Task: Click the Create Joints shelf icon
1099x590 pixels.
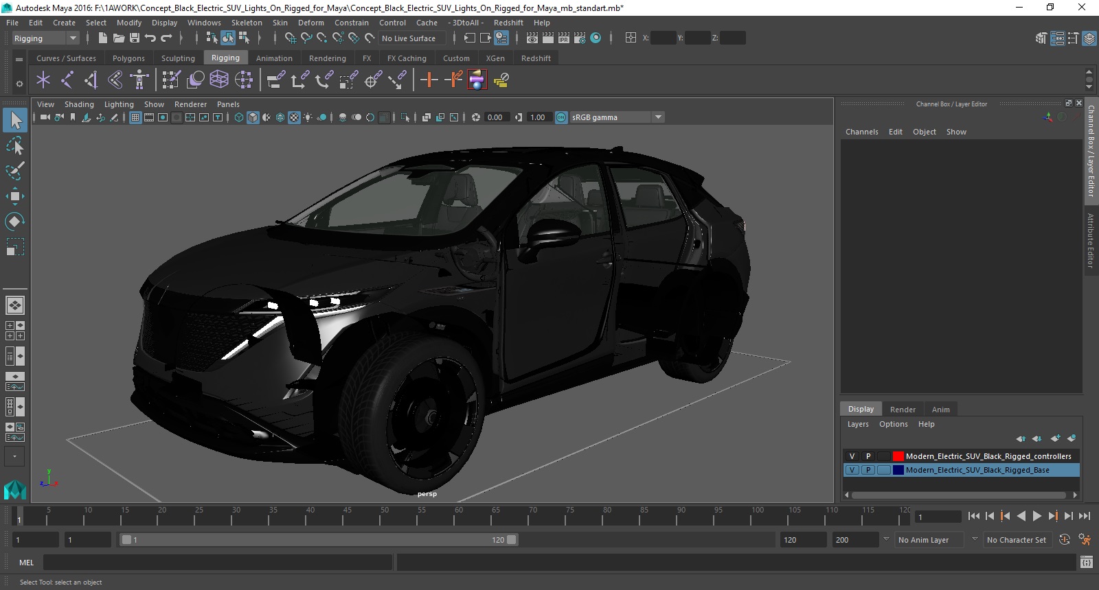Action: 67,80
